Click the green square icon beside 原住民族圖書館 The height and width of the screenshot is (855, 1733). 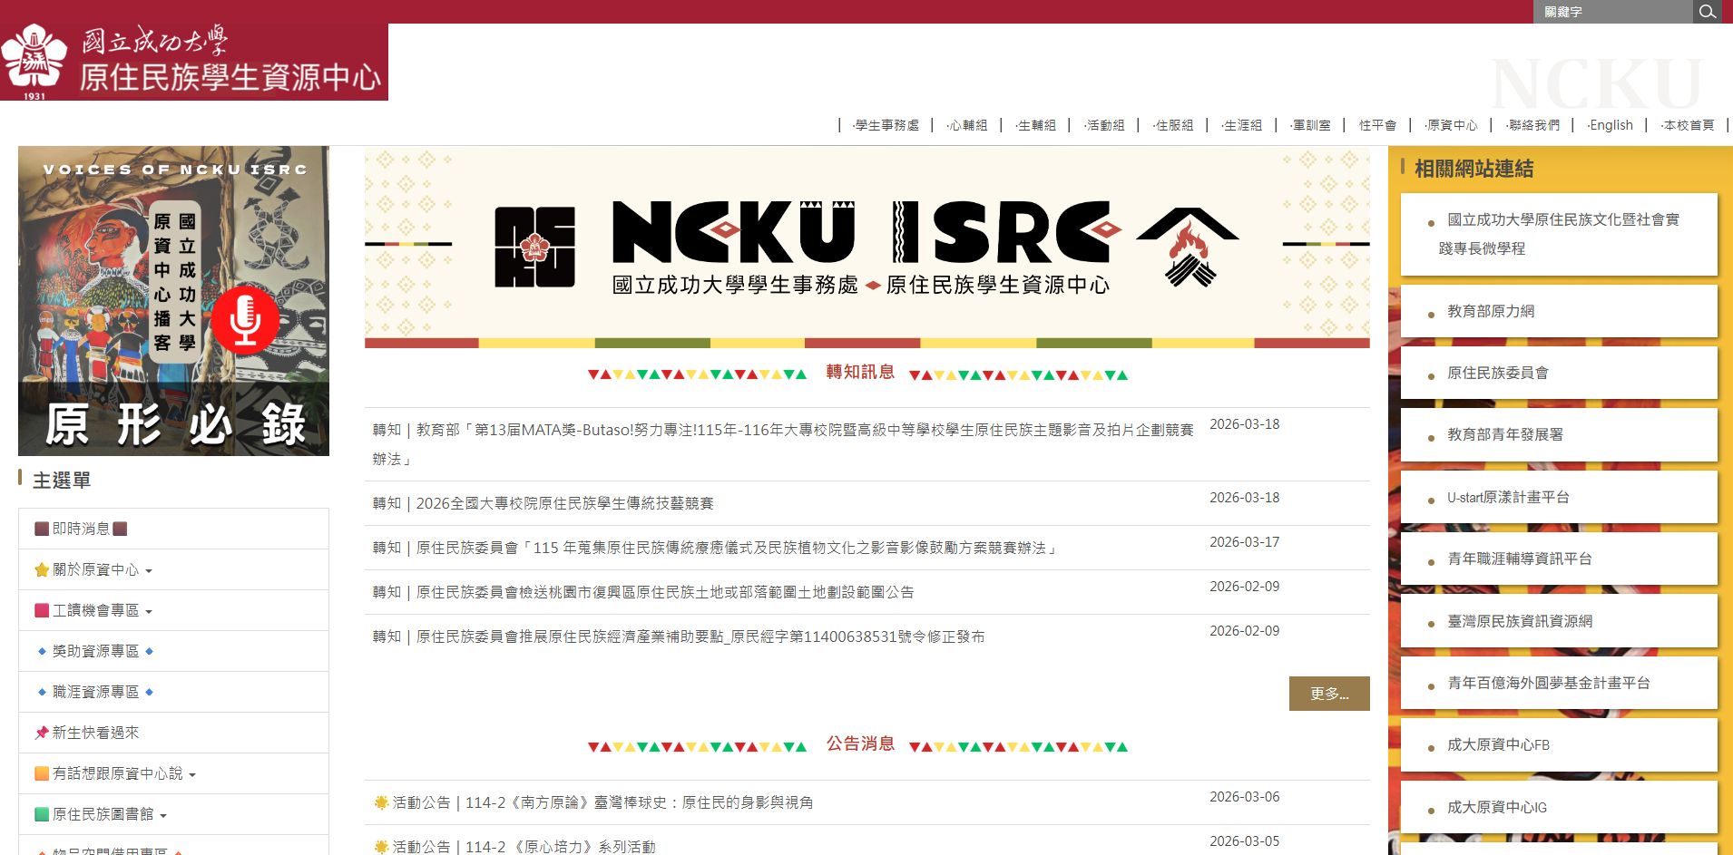click(41, 814)
